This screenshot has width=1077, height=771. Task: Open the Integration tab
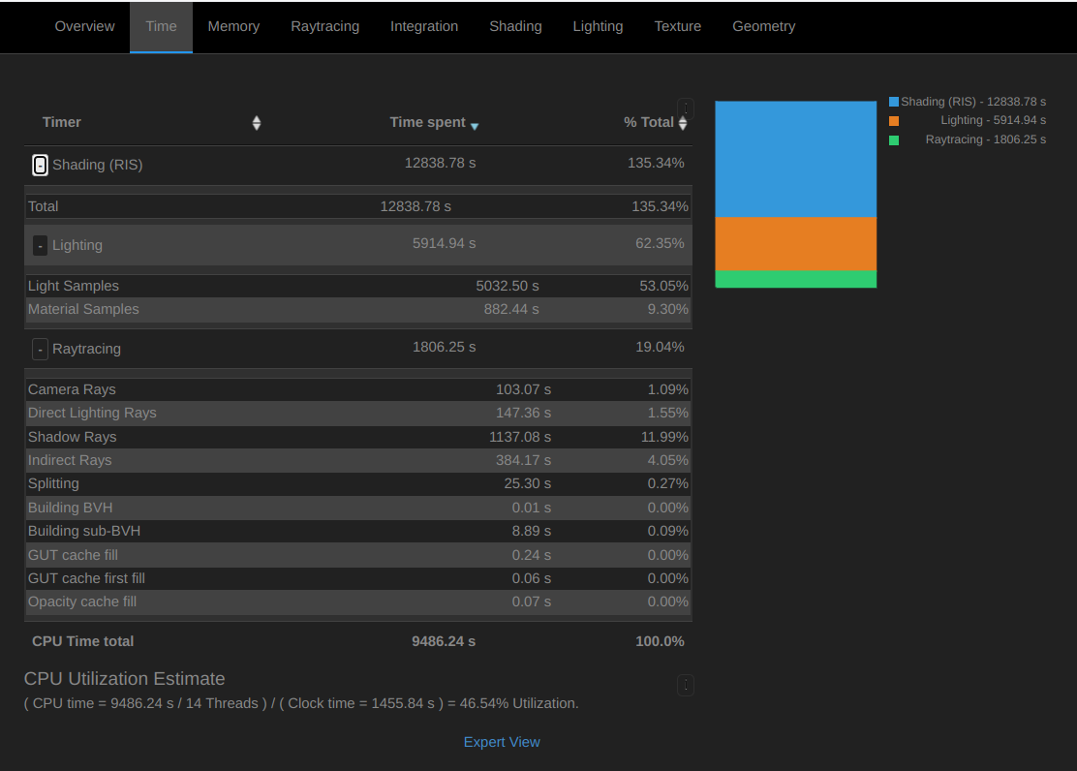[x=424, y=26]
